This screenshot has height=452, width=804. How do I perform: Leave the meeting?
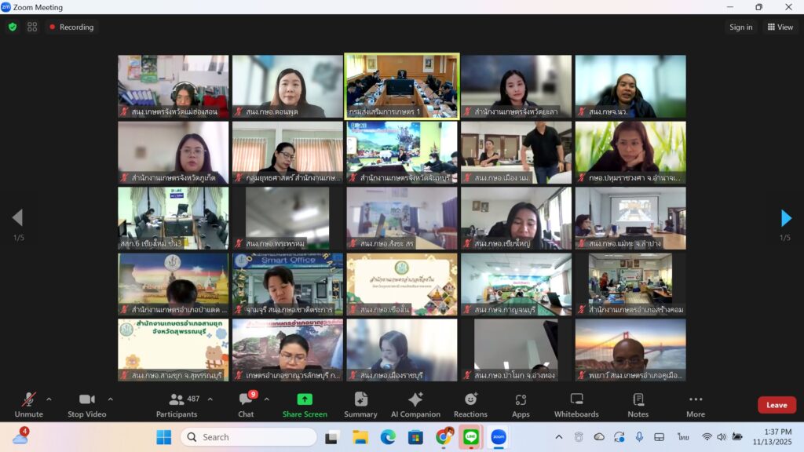tap(776, 405)
